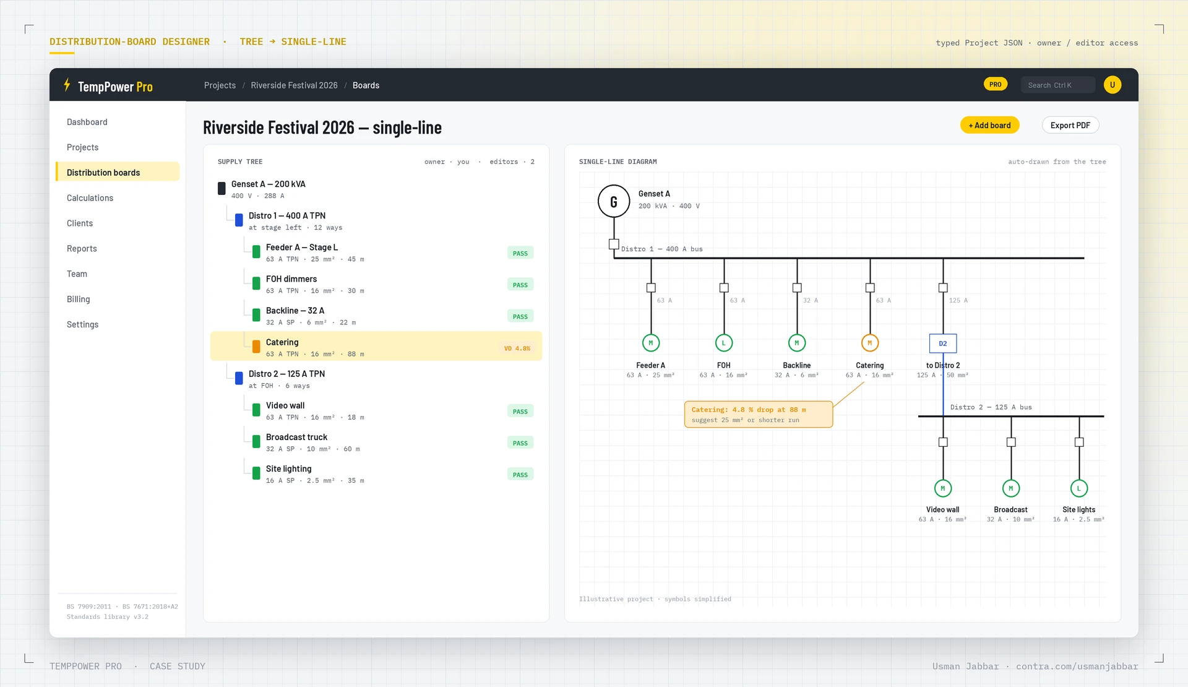Click the Genset G generator symbol
1188x687 pixels.
point(613,201)
